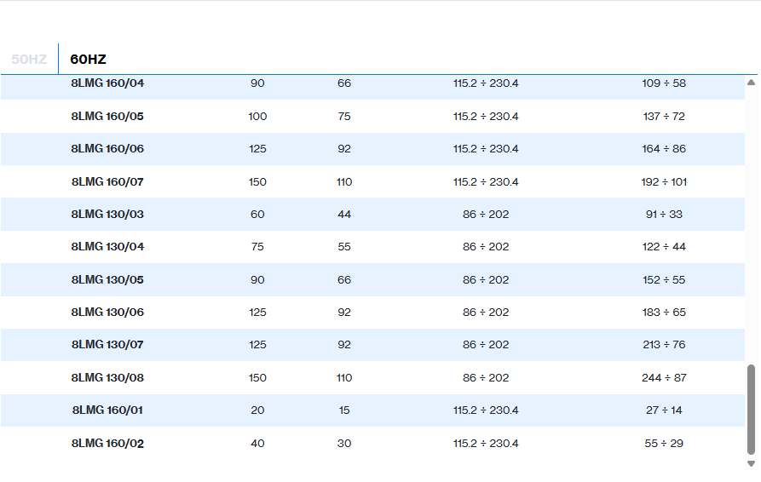The height and width of the screenshot is (482, 761).
Task: Select the 8LMG 130/06 model name
Action: pyautogui.click(x=107, y=313)
